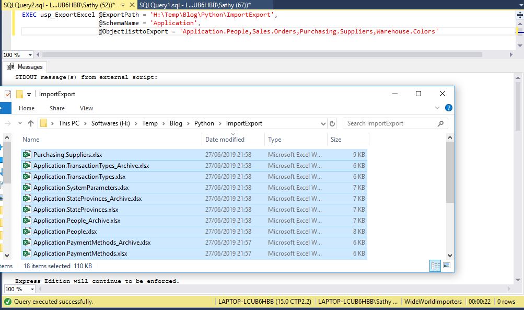Click the Explorer help question mark icon
524x310 pixels.
[448, 108]
